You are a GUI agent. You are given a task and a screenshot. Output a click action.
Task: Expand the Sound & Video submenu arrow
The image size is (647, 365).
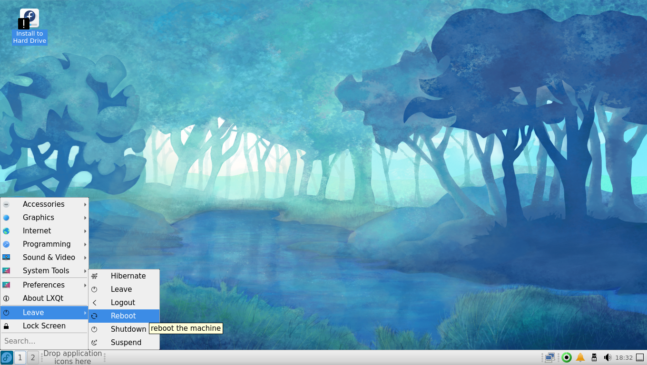pyautogui.click(x=85, y=258)
